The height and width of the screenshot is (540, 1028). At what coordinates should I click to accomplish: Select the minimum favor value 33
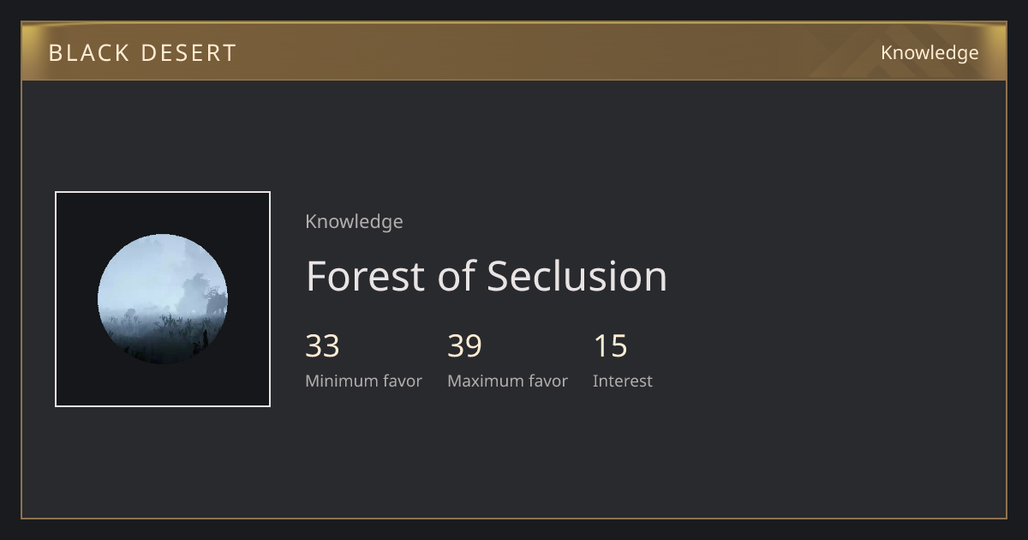[x=323, y=346]
